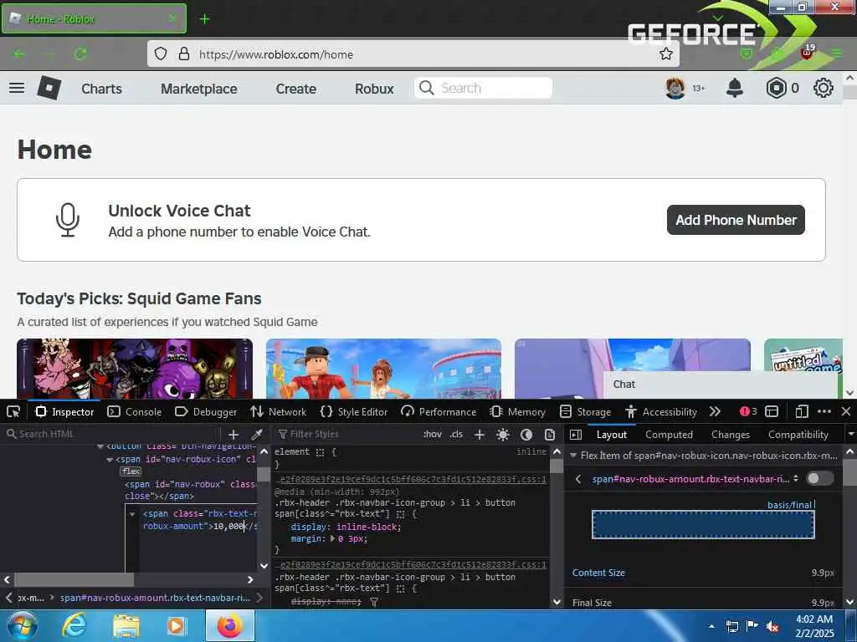Collapse the rbx-text span node

click(132, 514)
